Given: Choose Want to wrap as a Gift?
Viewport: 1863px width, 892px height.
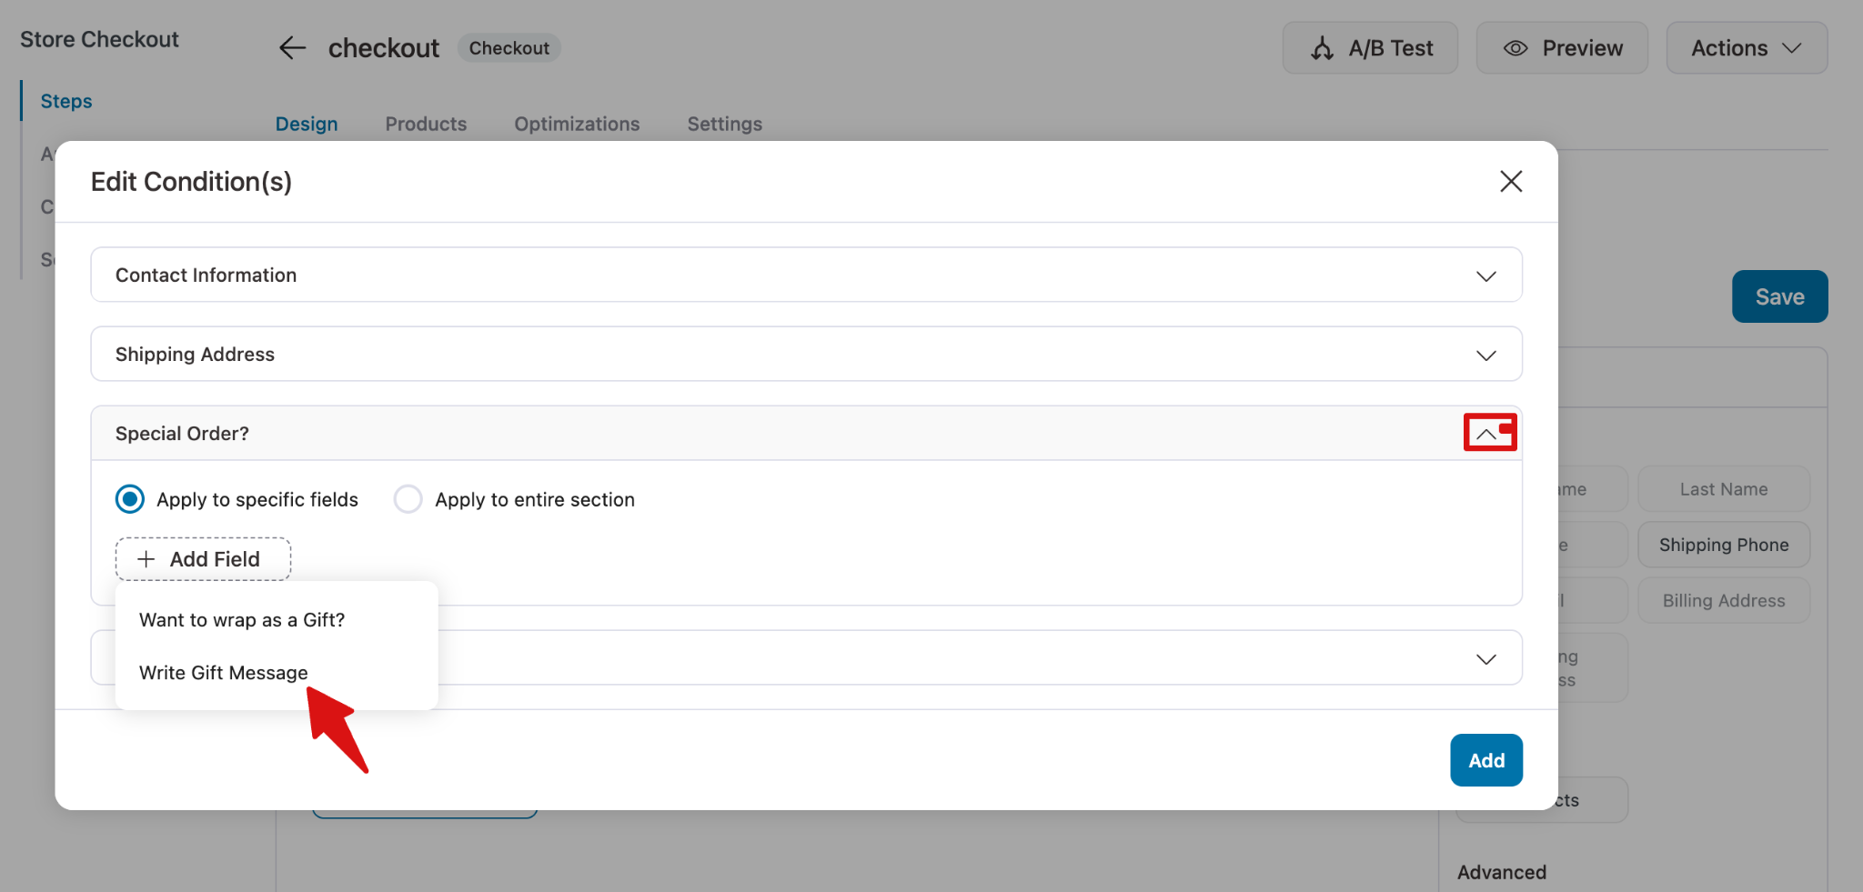Looking at the screenshot, I should click(242, 620).
